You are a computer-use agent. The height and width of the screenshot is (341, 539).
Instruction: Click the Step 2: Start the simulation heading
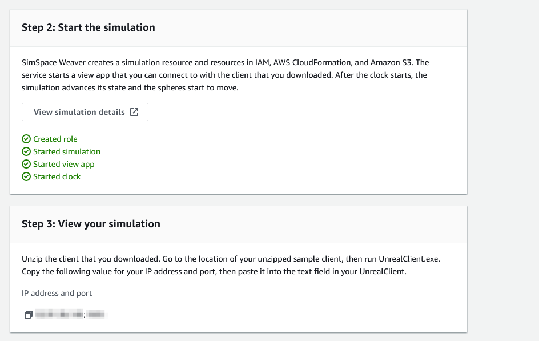pos(89,27)
